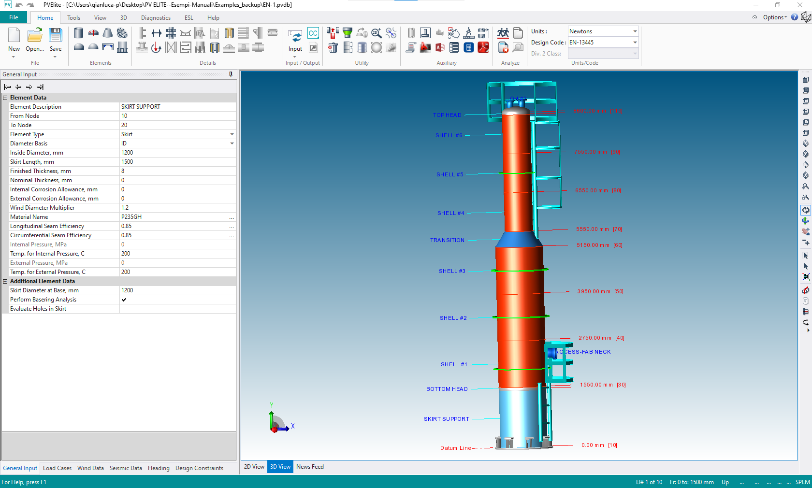Screen dimensions: 812x488
Task: Click the 2D zoom magnifier icon
Action: coord(377,33)
